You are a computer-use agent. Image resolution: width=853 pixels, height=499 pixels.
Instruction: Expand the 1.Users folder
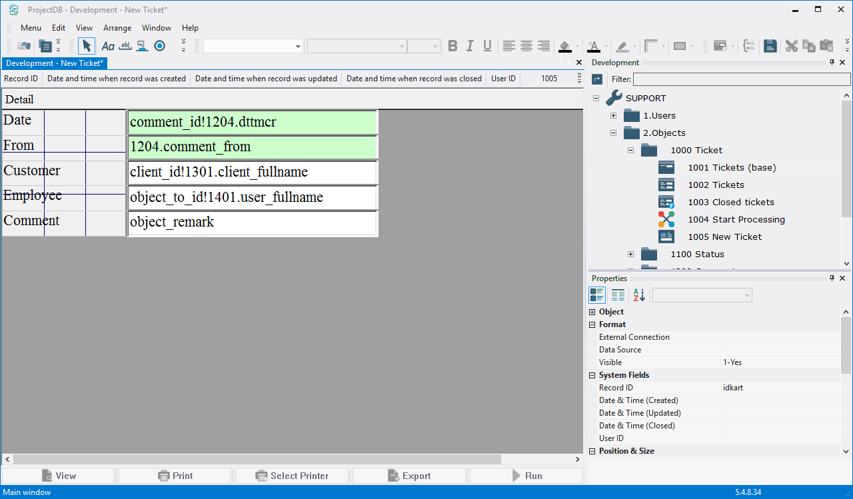613,115
